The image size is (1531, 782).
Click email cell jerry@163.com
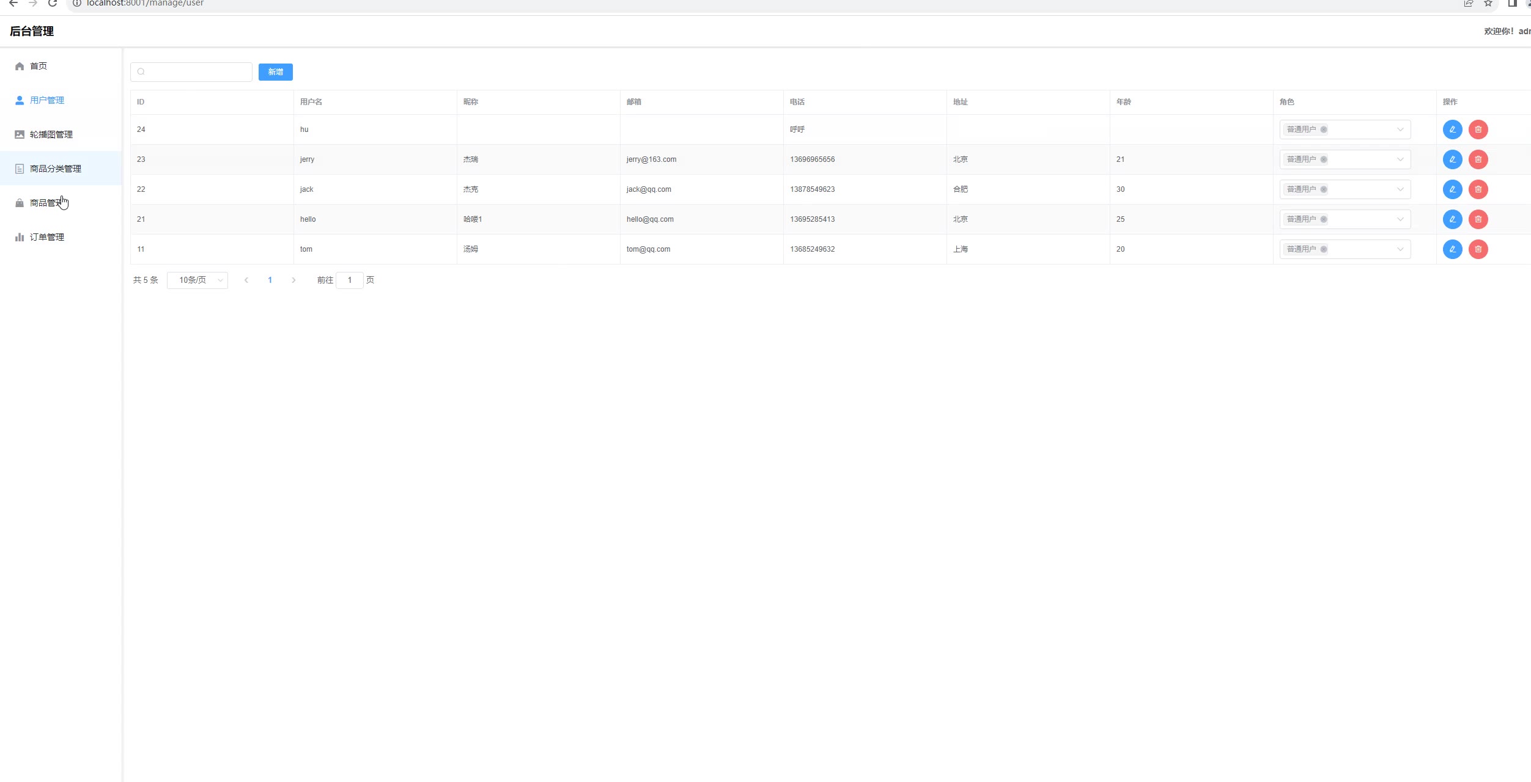tap(651, 159)
